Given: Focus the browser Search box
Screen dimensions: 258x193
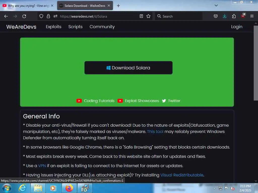Looking at the screenshot, I should (179, 16).
